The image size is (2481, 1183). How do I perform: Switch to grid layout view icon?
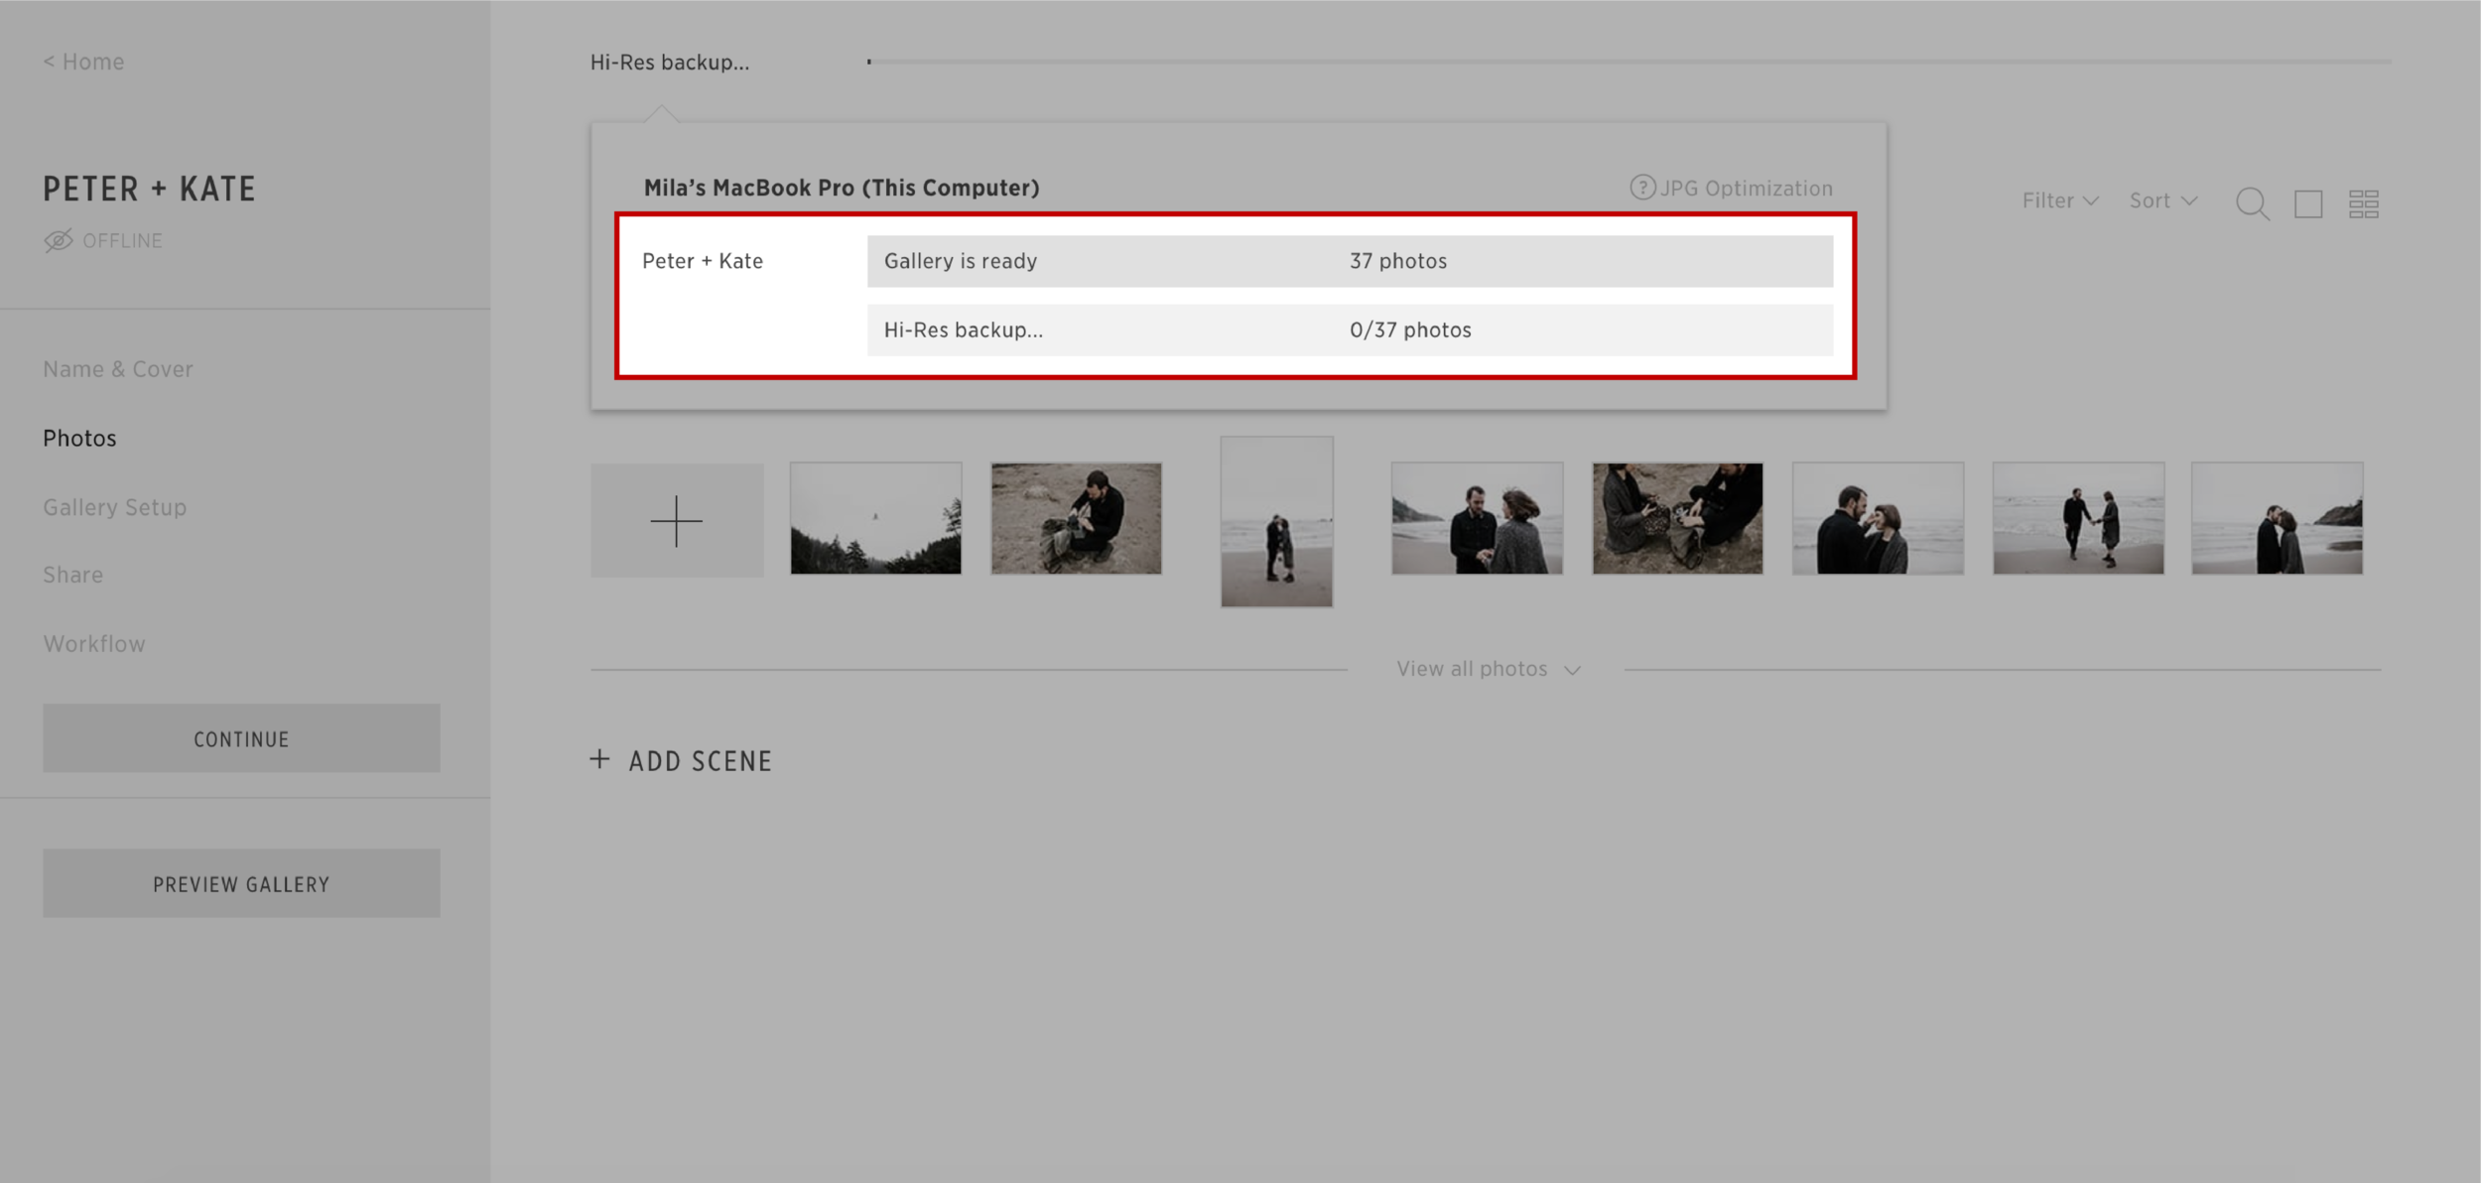coord(2363,203)
